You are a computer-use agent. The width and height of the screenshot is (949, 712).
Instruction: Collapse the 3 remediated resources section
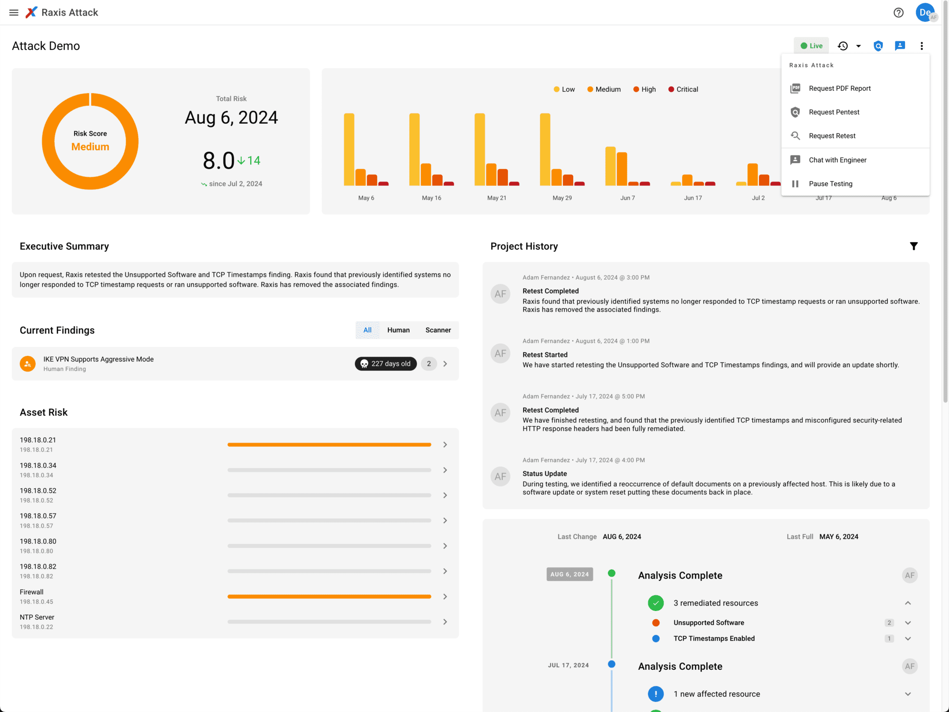tap(908, 603)
